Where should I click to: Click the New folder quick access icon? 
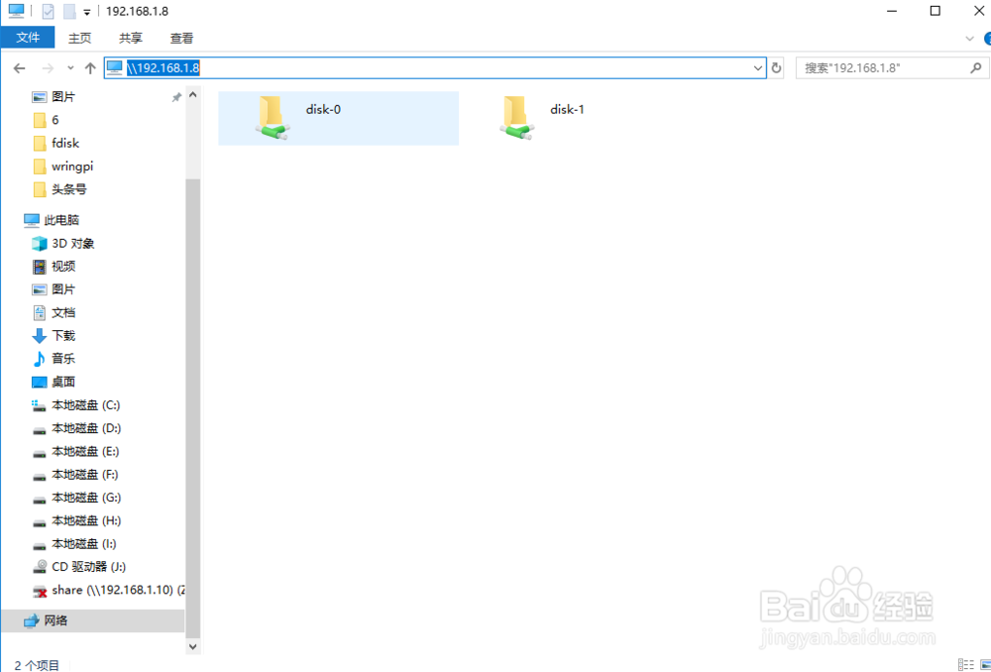(69, 11)
